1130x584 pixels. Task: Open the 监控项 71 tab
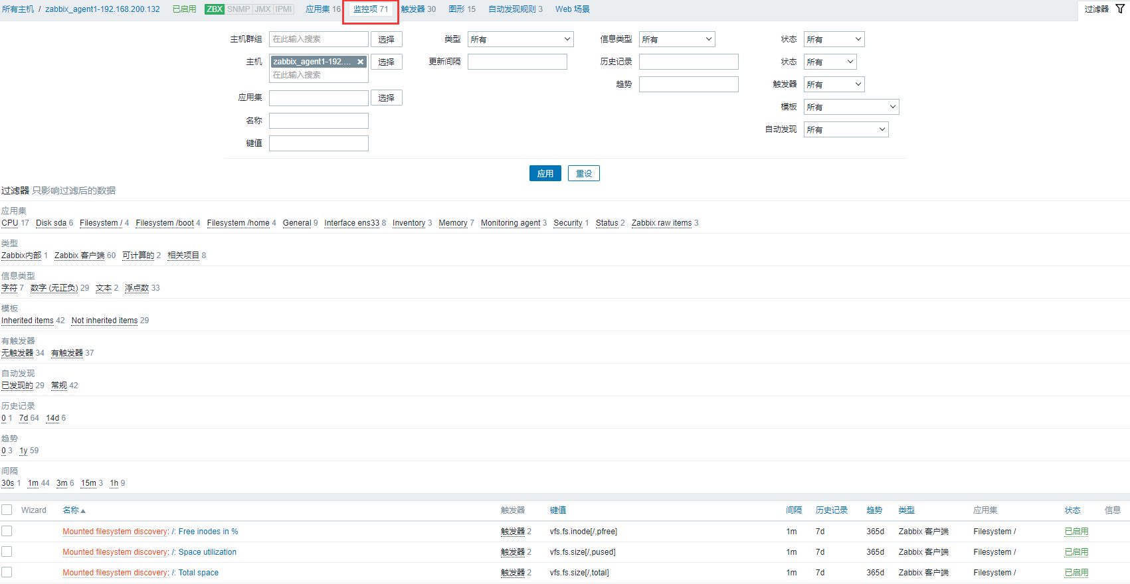pyautogui.click(x=371, y=9)
